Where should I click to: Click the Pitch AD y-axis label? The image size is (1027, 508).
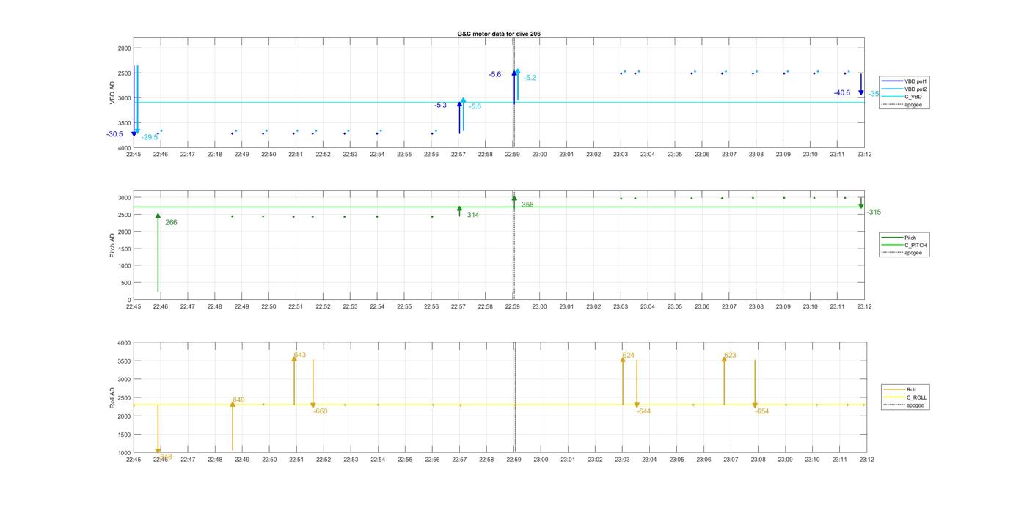click(x=113, y=245)
